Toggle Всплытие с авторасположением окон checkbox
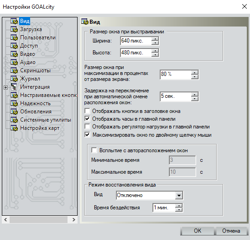The height and width of the screenshot is (240, 250). (94, 150)
